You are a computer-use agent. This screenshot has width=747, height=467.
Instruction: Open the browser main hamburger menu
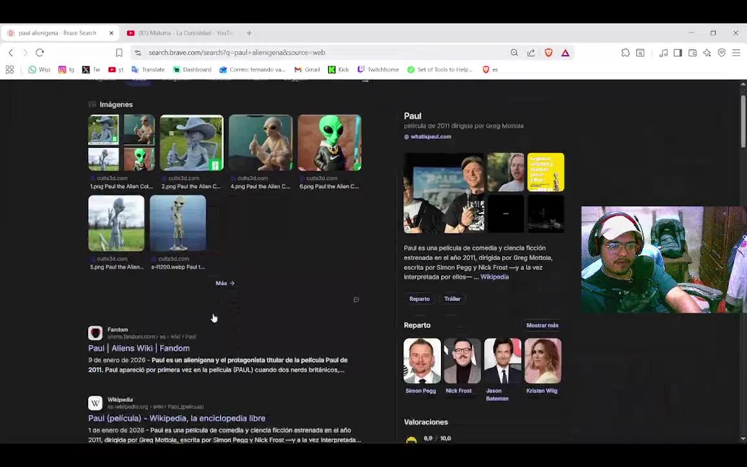click(x=736, y=53)
